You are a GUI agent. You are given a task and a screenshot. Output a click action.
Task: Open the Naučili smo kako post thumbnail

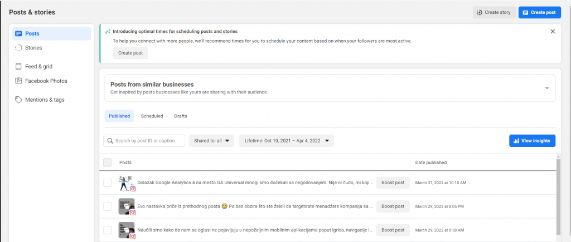point(127,229)
